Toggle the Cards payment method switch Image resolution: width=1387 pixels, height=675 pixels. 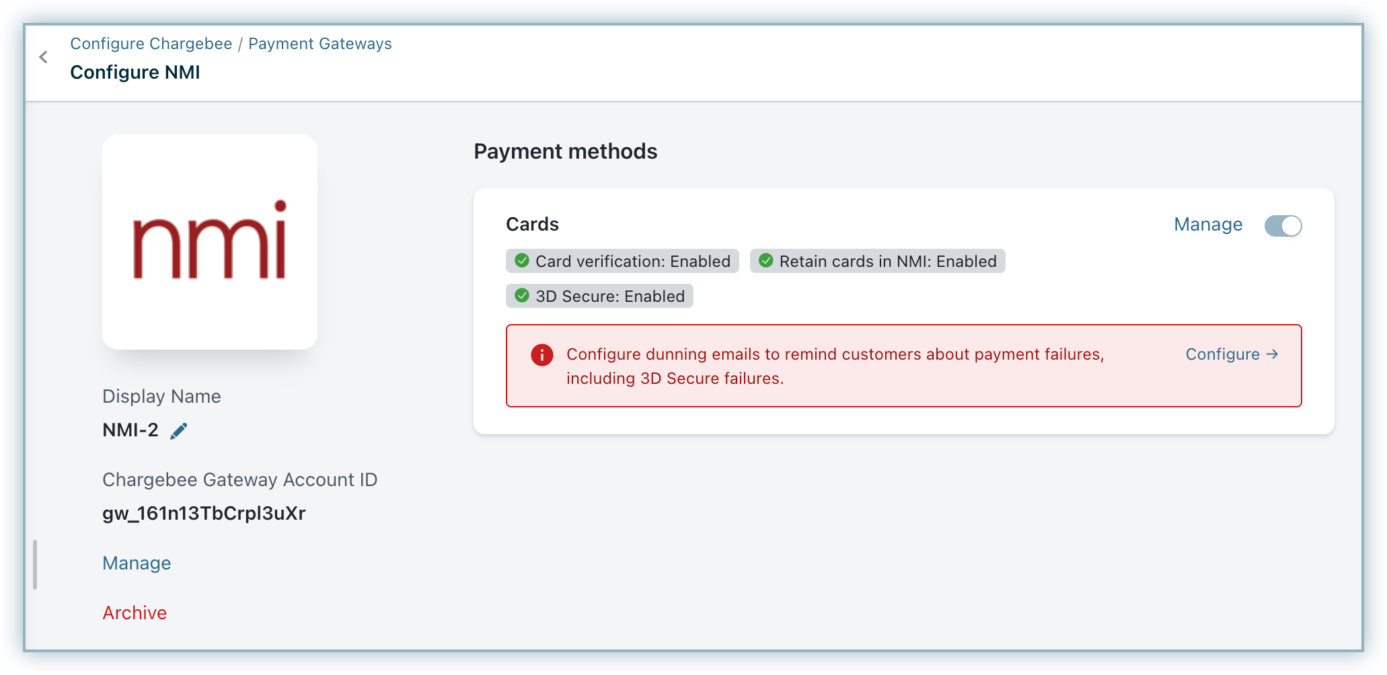pyautogui.click(x=1283, y=226)
